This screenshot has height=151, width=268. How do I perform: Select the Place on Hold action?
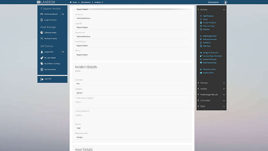tap(209, 26)
